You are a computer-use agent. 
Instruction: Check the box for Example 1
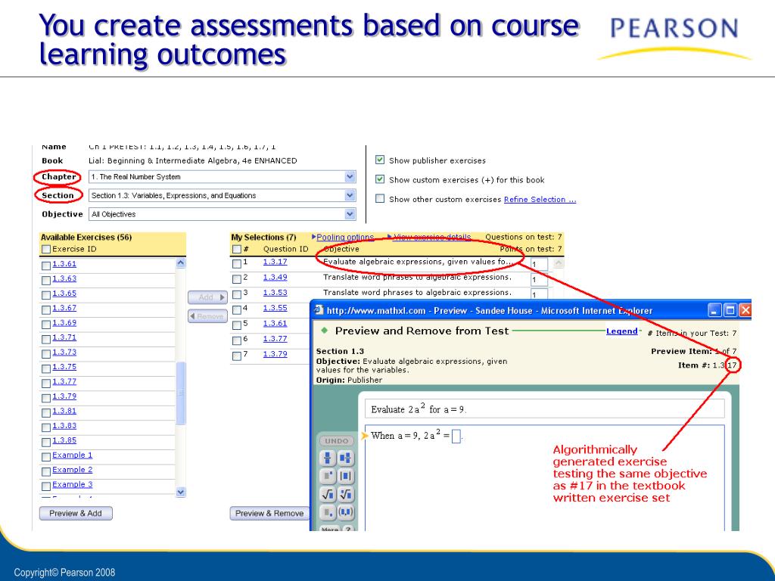click(x=46, y=457)
